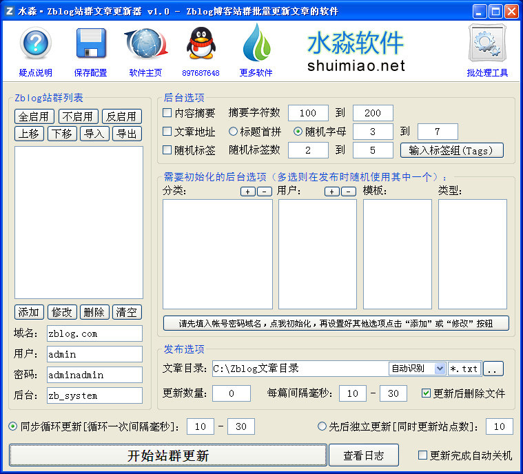
Task: Click the 密码 field containing adminadmin
Action: (x=94, y=375)
